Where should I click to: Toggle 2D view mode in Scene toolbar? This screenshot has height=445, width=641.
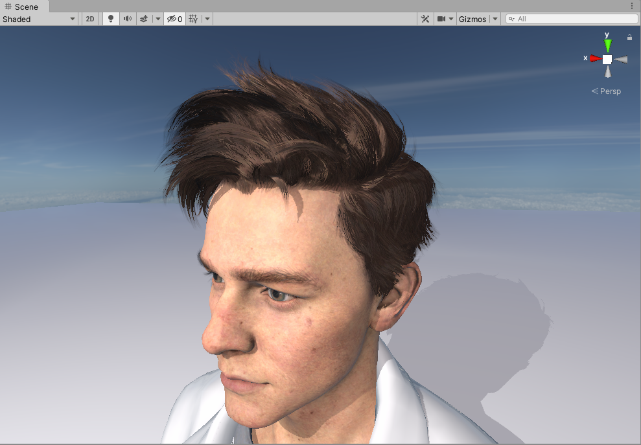89,19
